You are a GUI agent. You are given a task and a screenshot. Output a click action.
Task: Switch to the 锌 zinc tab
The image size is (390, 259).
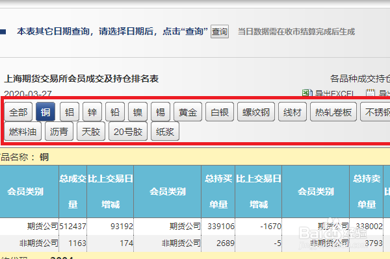coord(92,112)
